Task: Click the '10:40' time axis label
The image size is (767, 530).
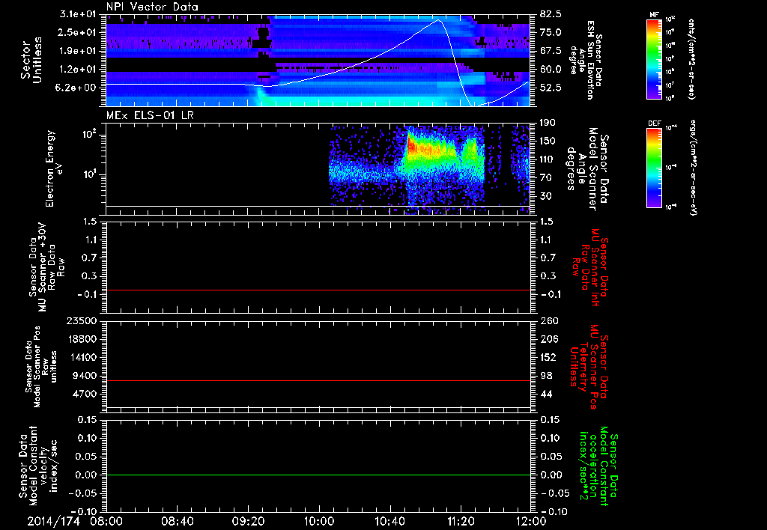Action: [x=389, y=521]
